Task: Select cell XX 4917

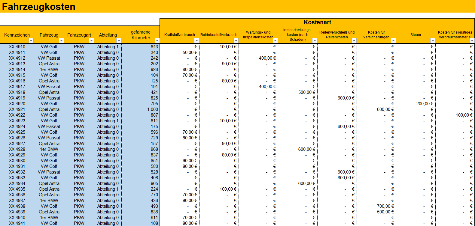Action: 17,87
